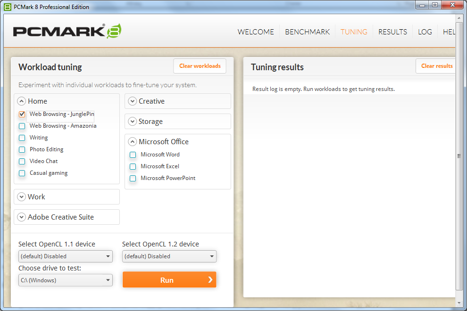Enable the Web Browsing - Amazonia workload
This screenshot has height=311, width=467.
22,126
